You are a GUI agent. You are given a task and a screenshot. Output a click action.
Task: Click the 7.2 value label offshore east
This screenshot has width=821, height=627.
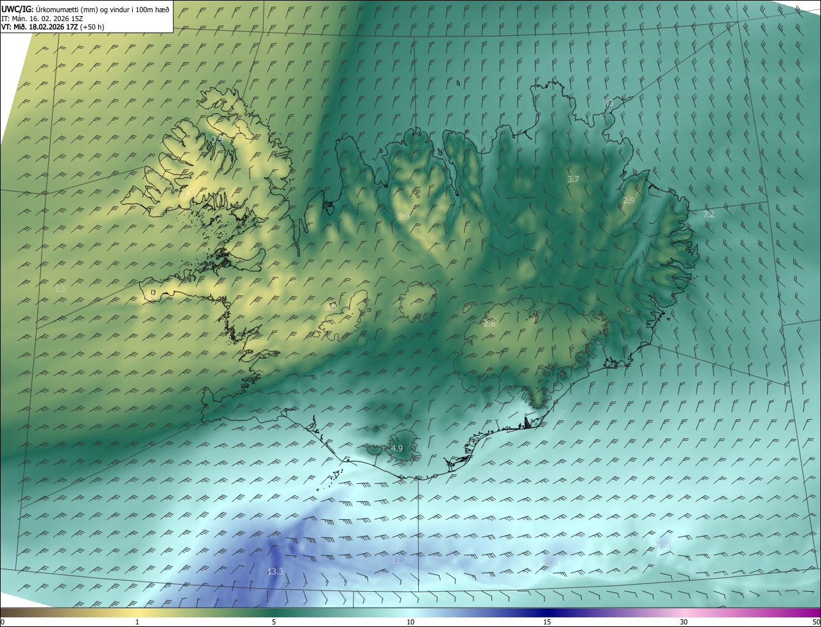coord(709,214)
